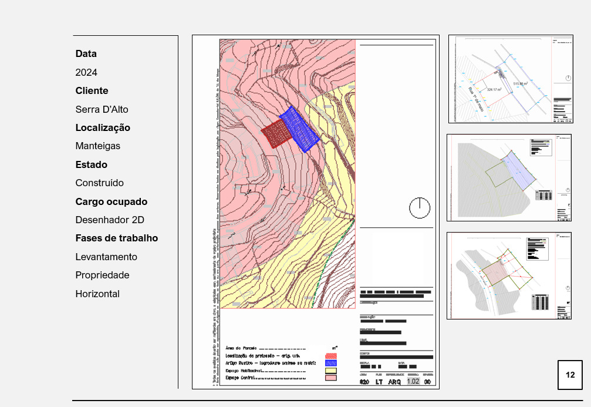Select the main location map drawing
591x407 pixels.
(x=316, y=212)
